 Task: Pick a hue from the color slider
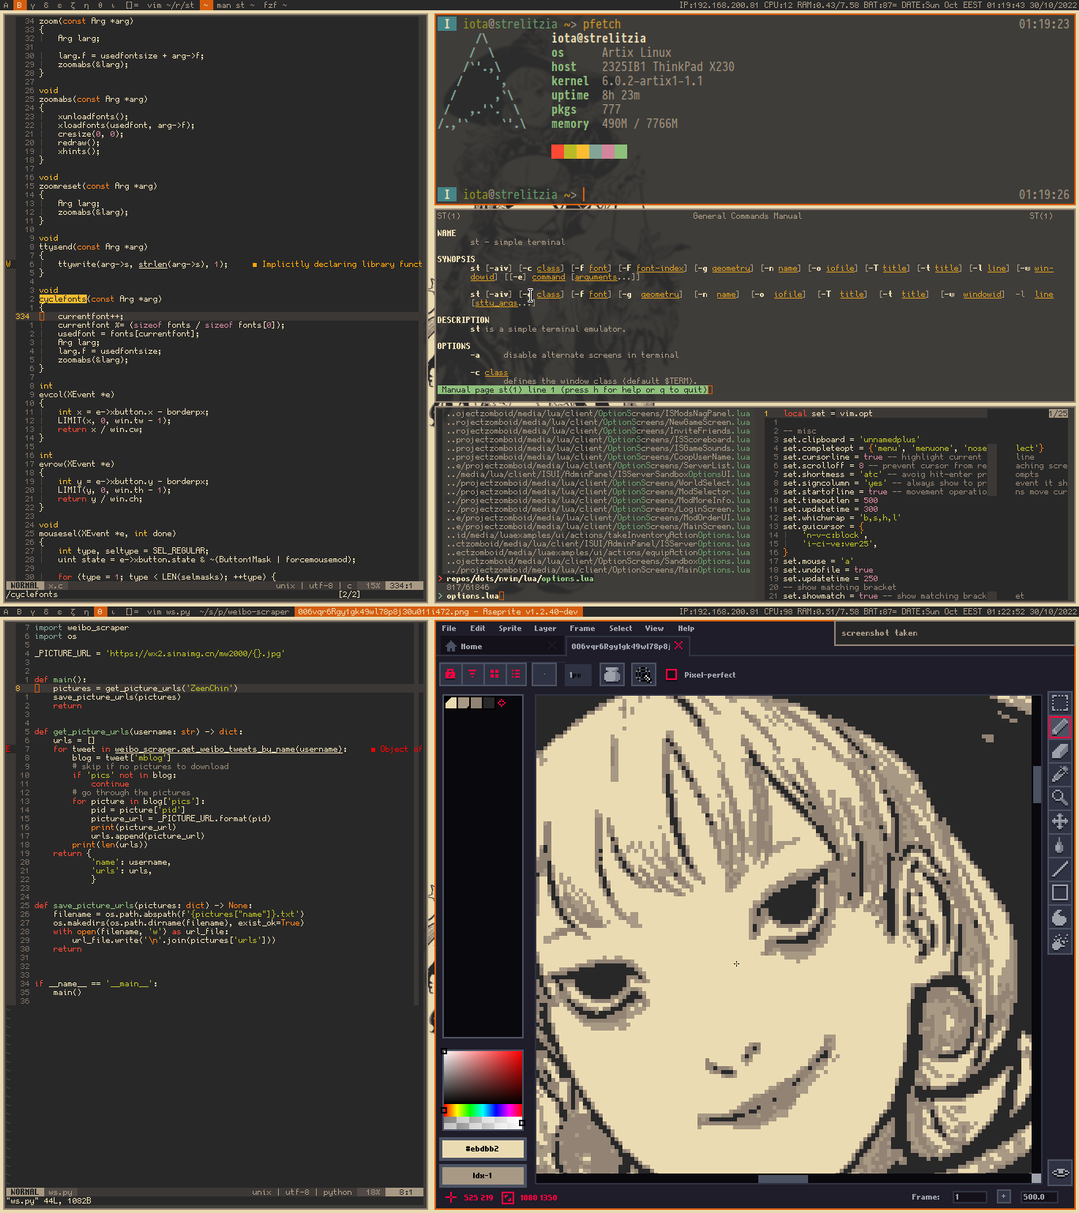pyautogui.click(x=482, y=1111)
